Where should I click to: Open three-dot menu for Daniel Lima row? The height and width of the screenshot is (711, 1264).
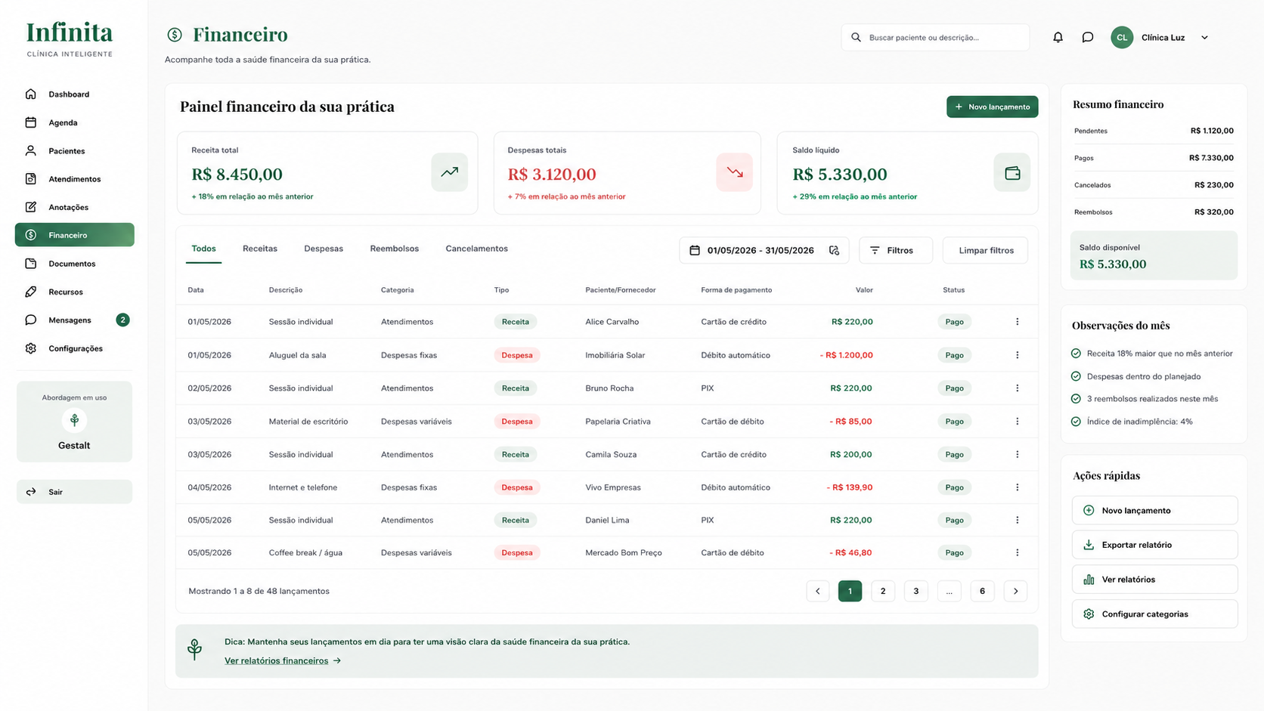(1017, 520)
